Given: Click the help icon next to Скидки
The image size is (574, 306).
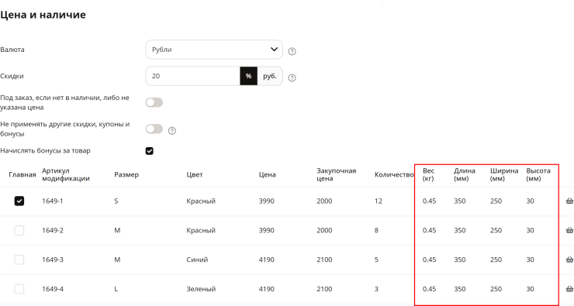Looking at the screenshot, I should (292, 78).
